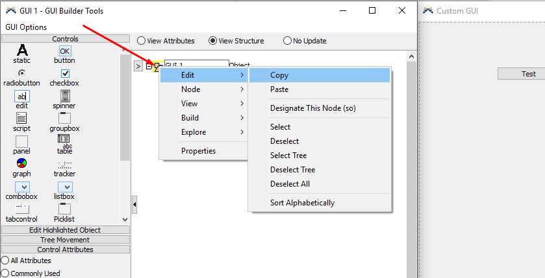Enable the View Attributes radio button
Viewport: 545px width, 278px height.
141,41
